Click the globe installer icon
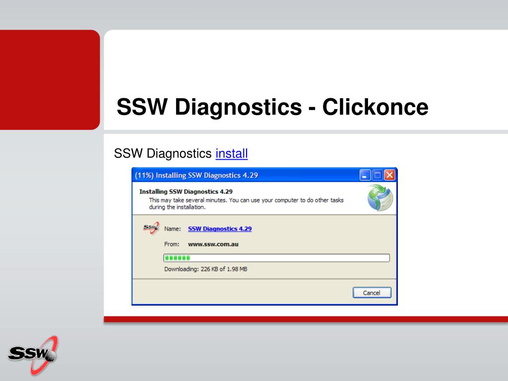This screenshot has width=508, height=381. coord(380,197)
